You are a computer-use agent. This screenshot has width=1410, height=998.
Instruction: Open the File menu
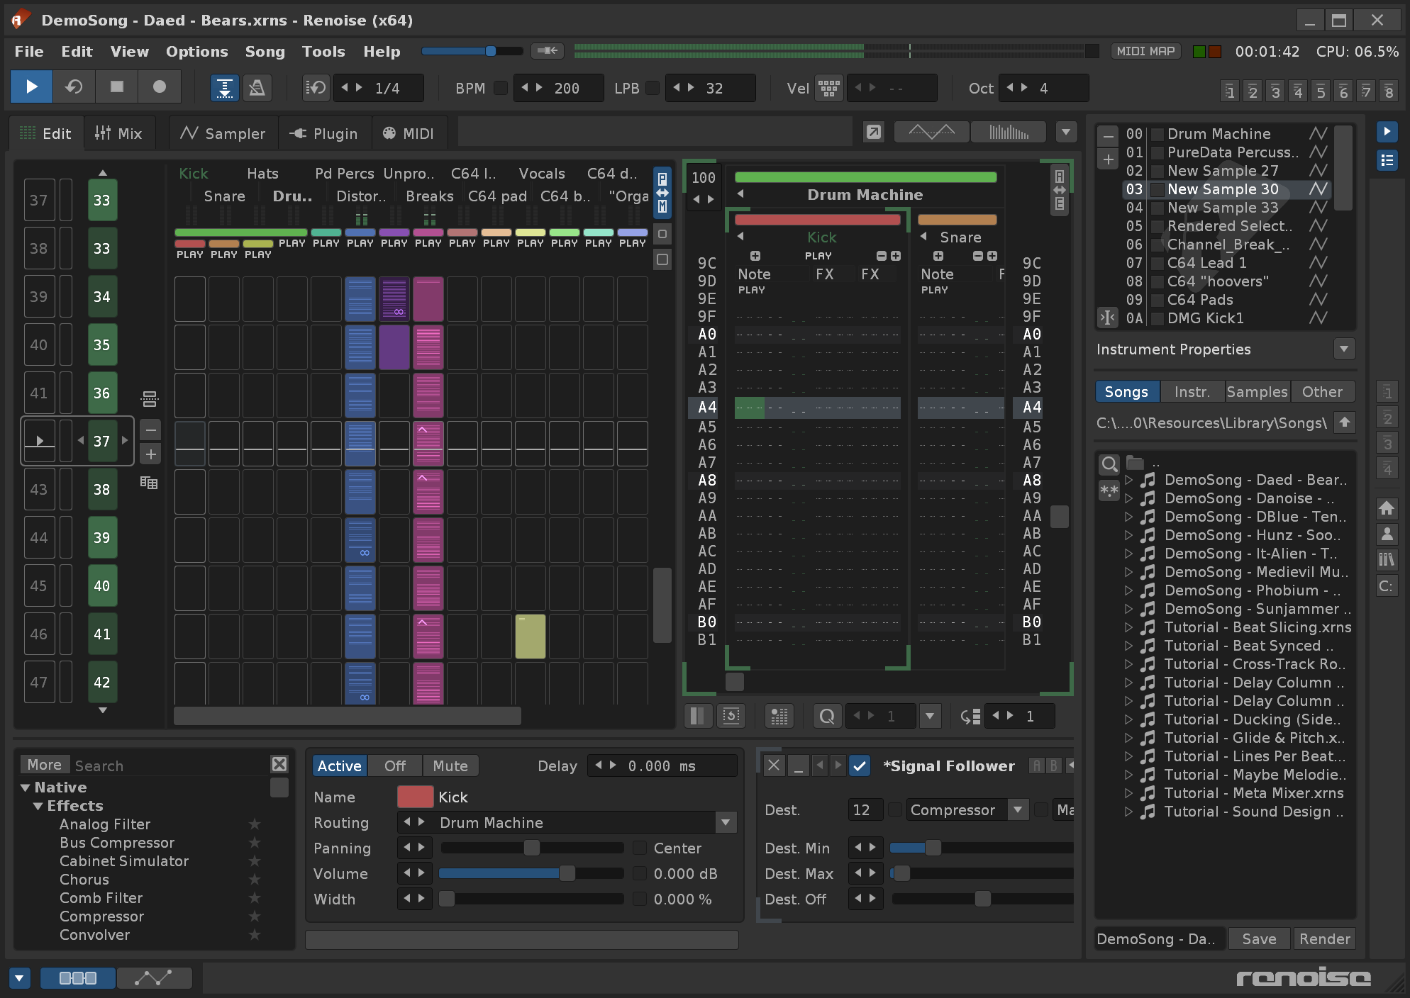[29, 51]
